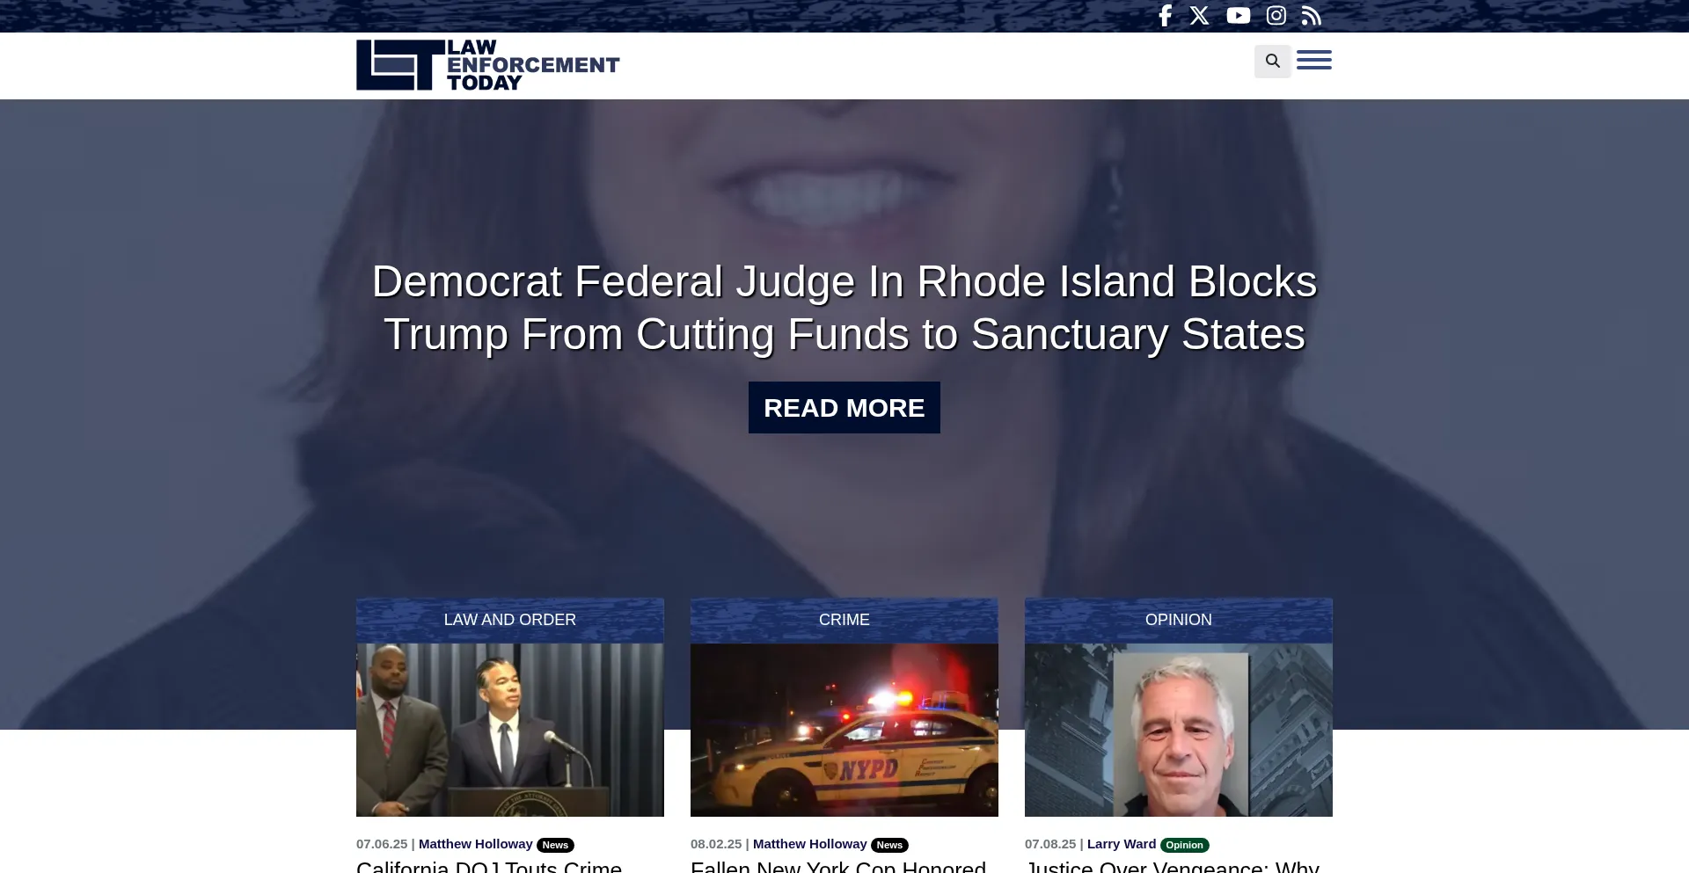This screenshot has height=873, width=1689.
Task: Open the Instagram profile icon
Action: coord(1276,16)
